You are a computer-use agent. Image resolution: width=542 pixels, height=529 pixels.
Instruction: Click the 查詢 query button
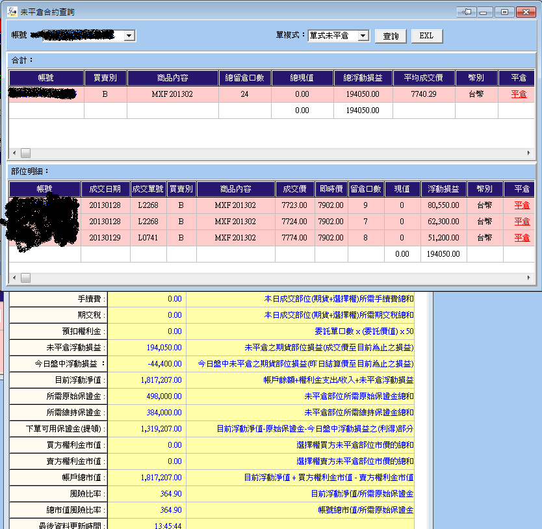click(391, 36)
